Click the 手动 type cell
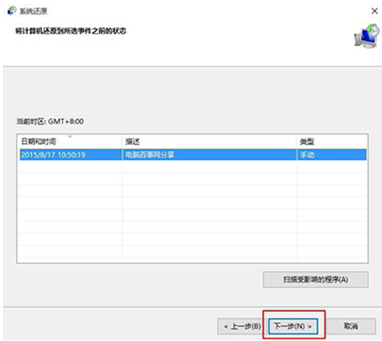This screenshot has width=382, height=341. tap(307, 155)
